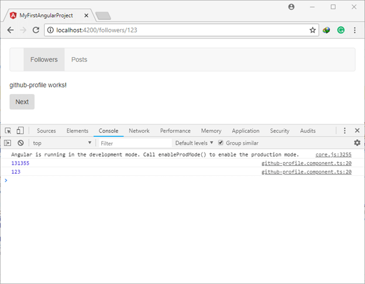
Task: Switch to the Elements tab
Action: 77,131
